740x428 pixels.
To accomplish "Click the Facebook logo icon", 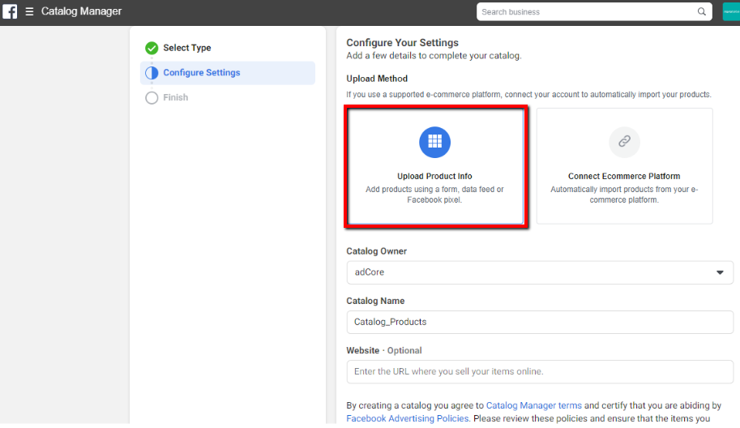I will click(10, 12).
